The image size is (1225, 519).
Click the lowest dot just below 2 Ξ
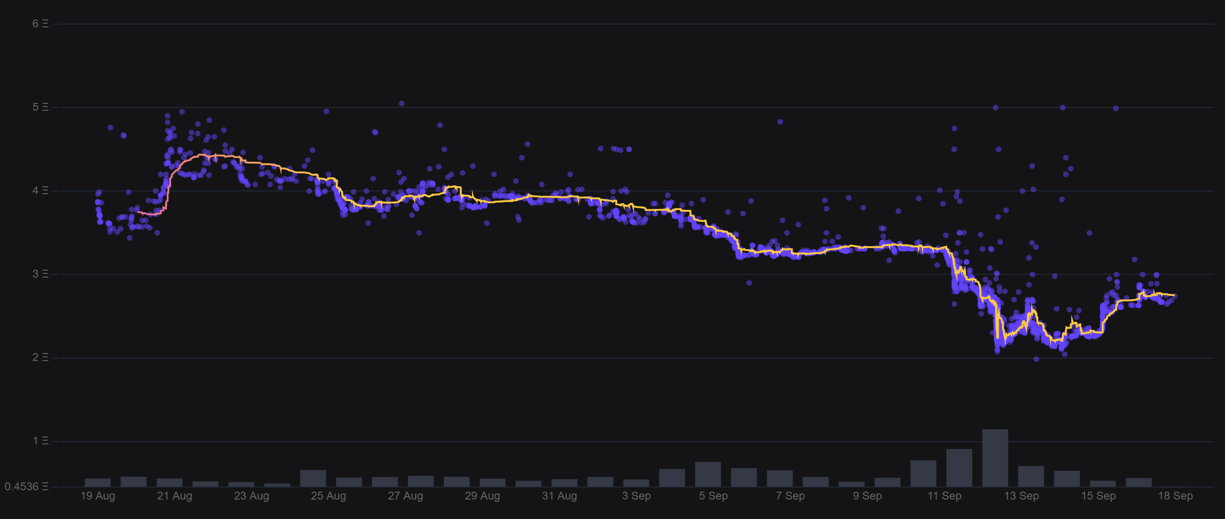(x=1036, y=359)
